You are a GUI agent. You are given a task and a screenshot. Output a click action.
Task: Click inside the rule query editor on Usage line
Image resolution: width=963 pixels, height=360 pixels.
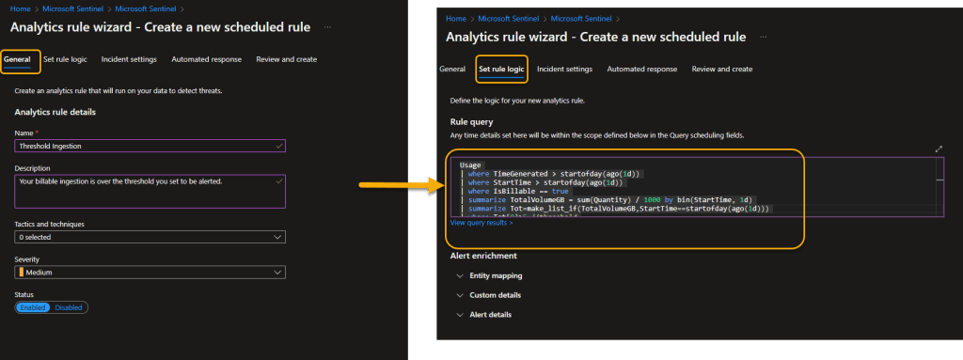tap(470, 165)
